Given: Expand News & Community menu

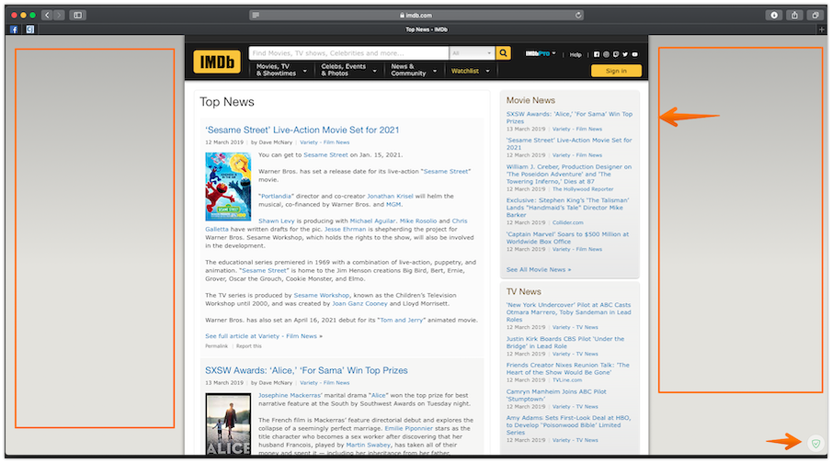Looking at the screenshot, I should point(414,70).
